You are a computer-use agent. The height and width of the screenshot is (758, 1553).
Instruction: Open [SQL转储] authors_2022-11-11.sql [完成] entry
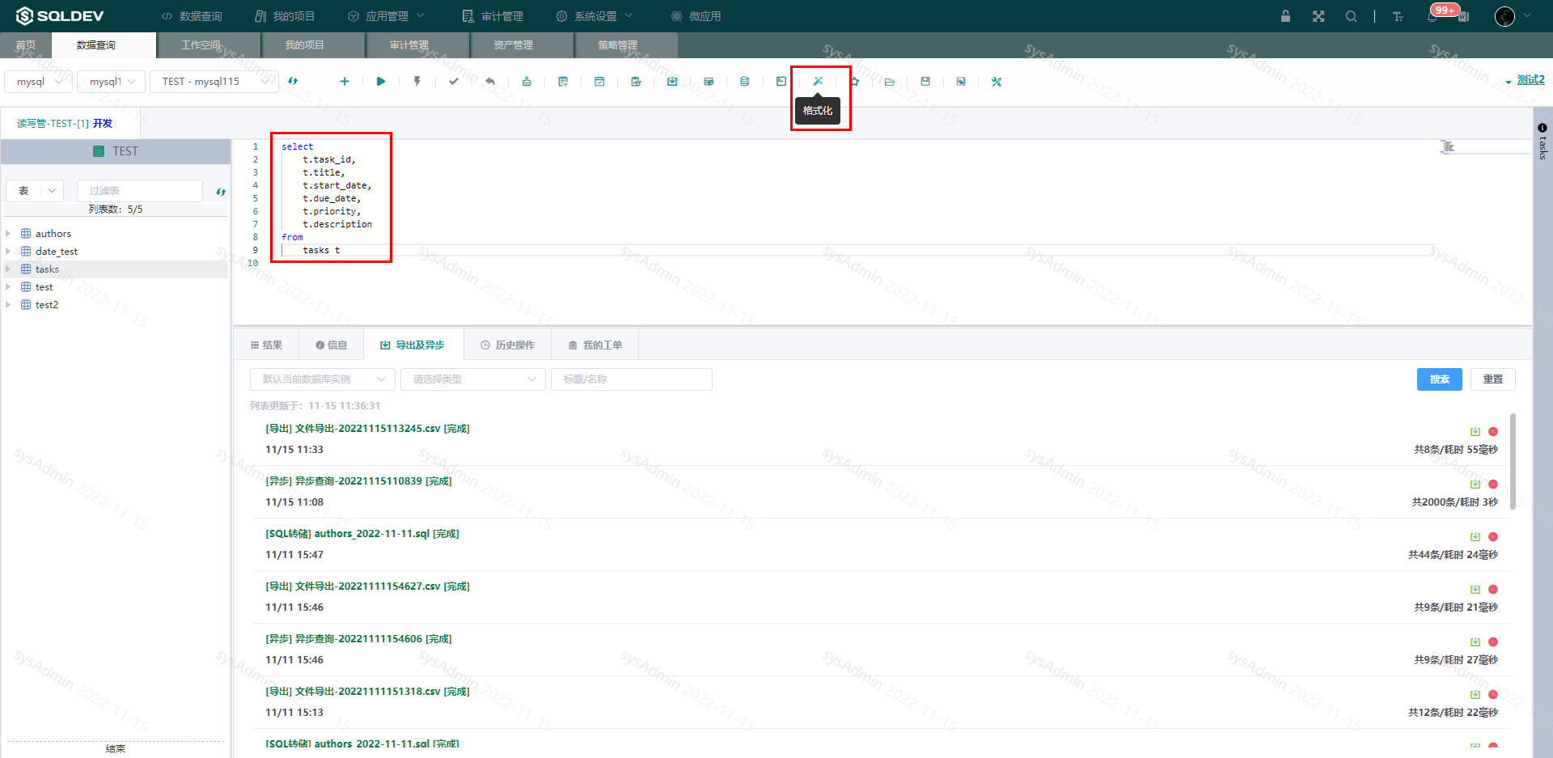coord(362,534)
